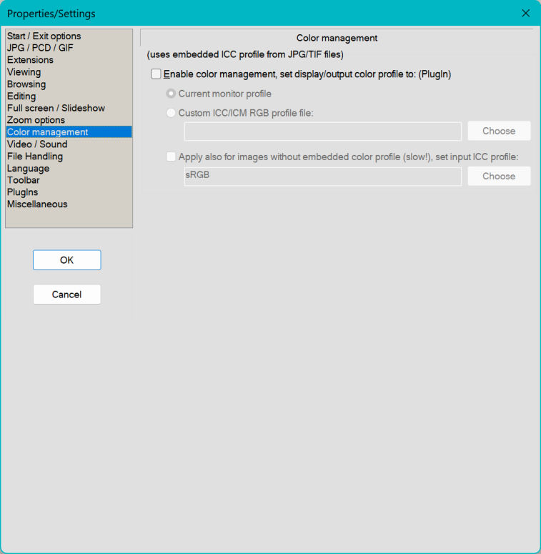The image size is (541, 554).
Task: Choose PlugIns in settings list
Action: (22, 192)
